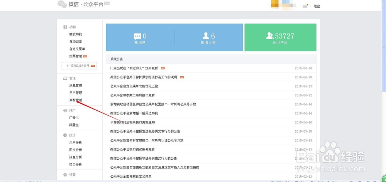Click the 总用户数 users icon

[x=270, y=36]
